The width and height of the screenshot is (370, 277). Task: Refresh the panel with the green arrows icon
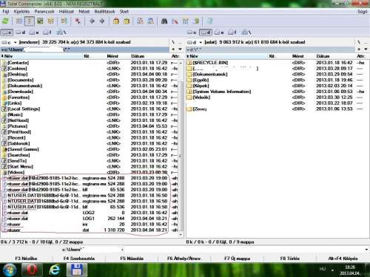coord(5,21)
